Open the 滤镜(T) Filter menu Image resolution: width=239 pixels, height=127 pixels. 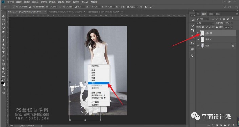[61, 2]
